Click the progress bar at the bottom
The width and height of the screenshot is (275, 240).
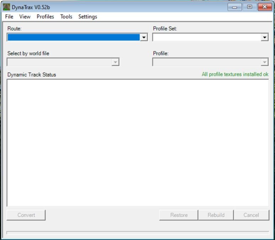pos(137,233)
